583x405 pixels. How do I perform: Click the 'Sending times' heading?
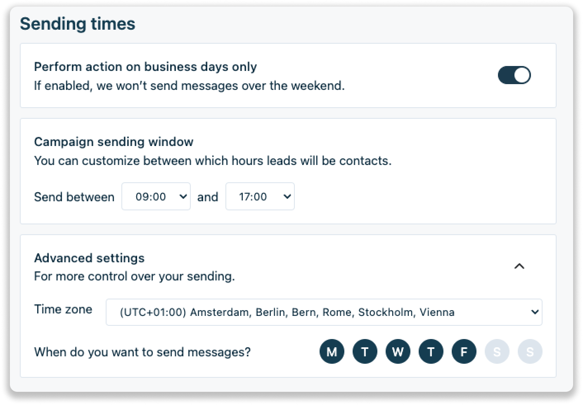click(x=78, y=24)
